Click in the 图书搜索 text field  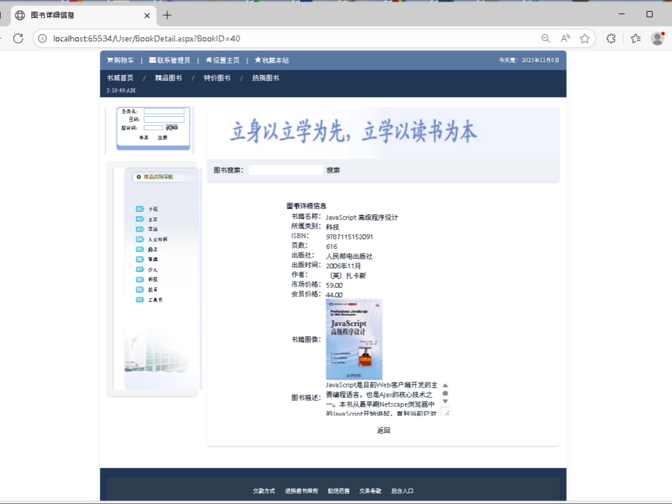pyautogui.click(x=285, y=170)
